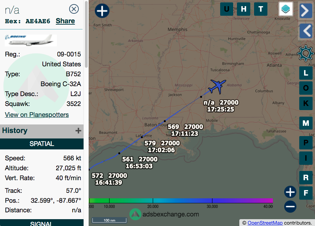Open the Share link for AE4AE6

point(65,21)
